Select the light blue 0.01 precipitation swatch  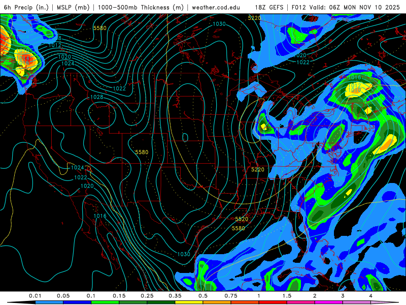(x=49, y=302)
